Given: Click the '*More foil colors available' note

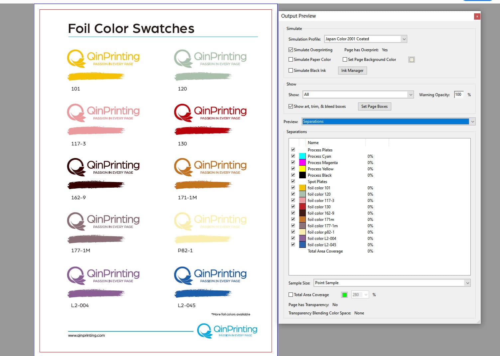Looking at the screenshot, I should [x=231, y=314].
